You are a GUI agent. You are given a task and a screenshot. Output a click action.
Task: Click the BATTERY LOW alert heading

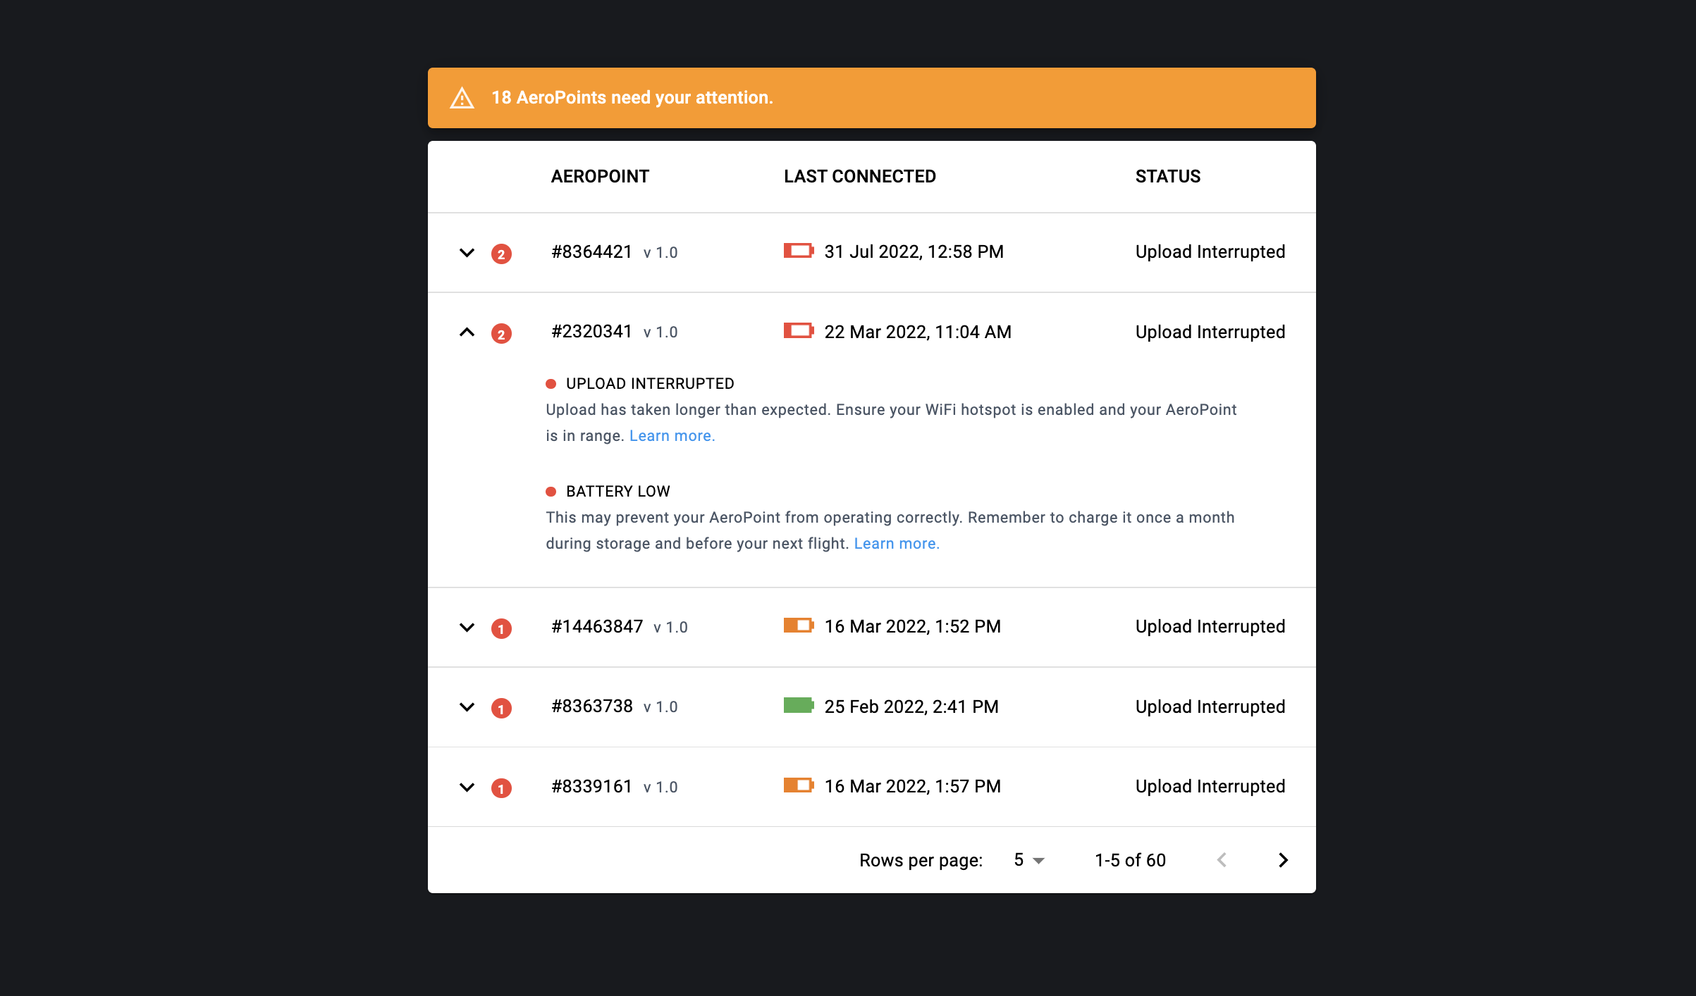pos(618,492)
